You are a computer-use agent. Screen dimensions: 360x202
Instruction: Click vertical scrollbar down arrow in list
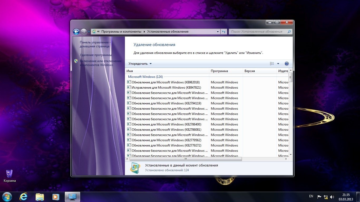(291, 155)
